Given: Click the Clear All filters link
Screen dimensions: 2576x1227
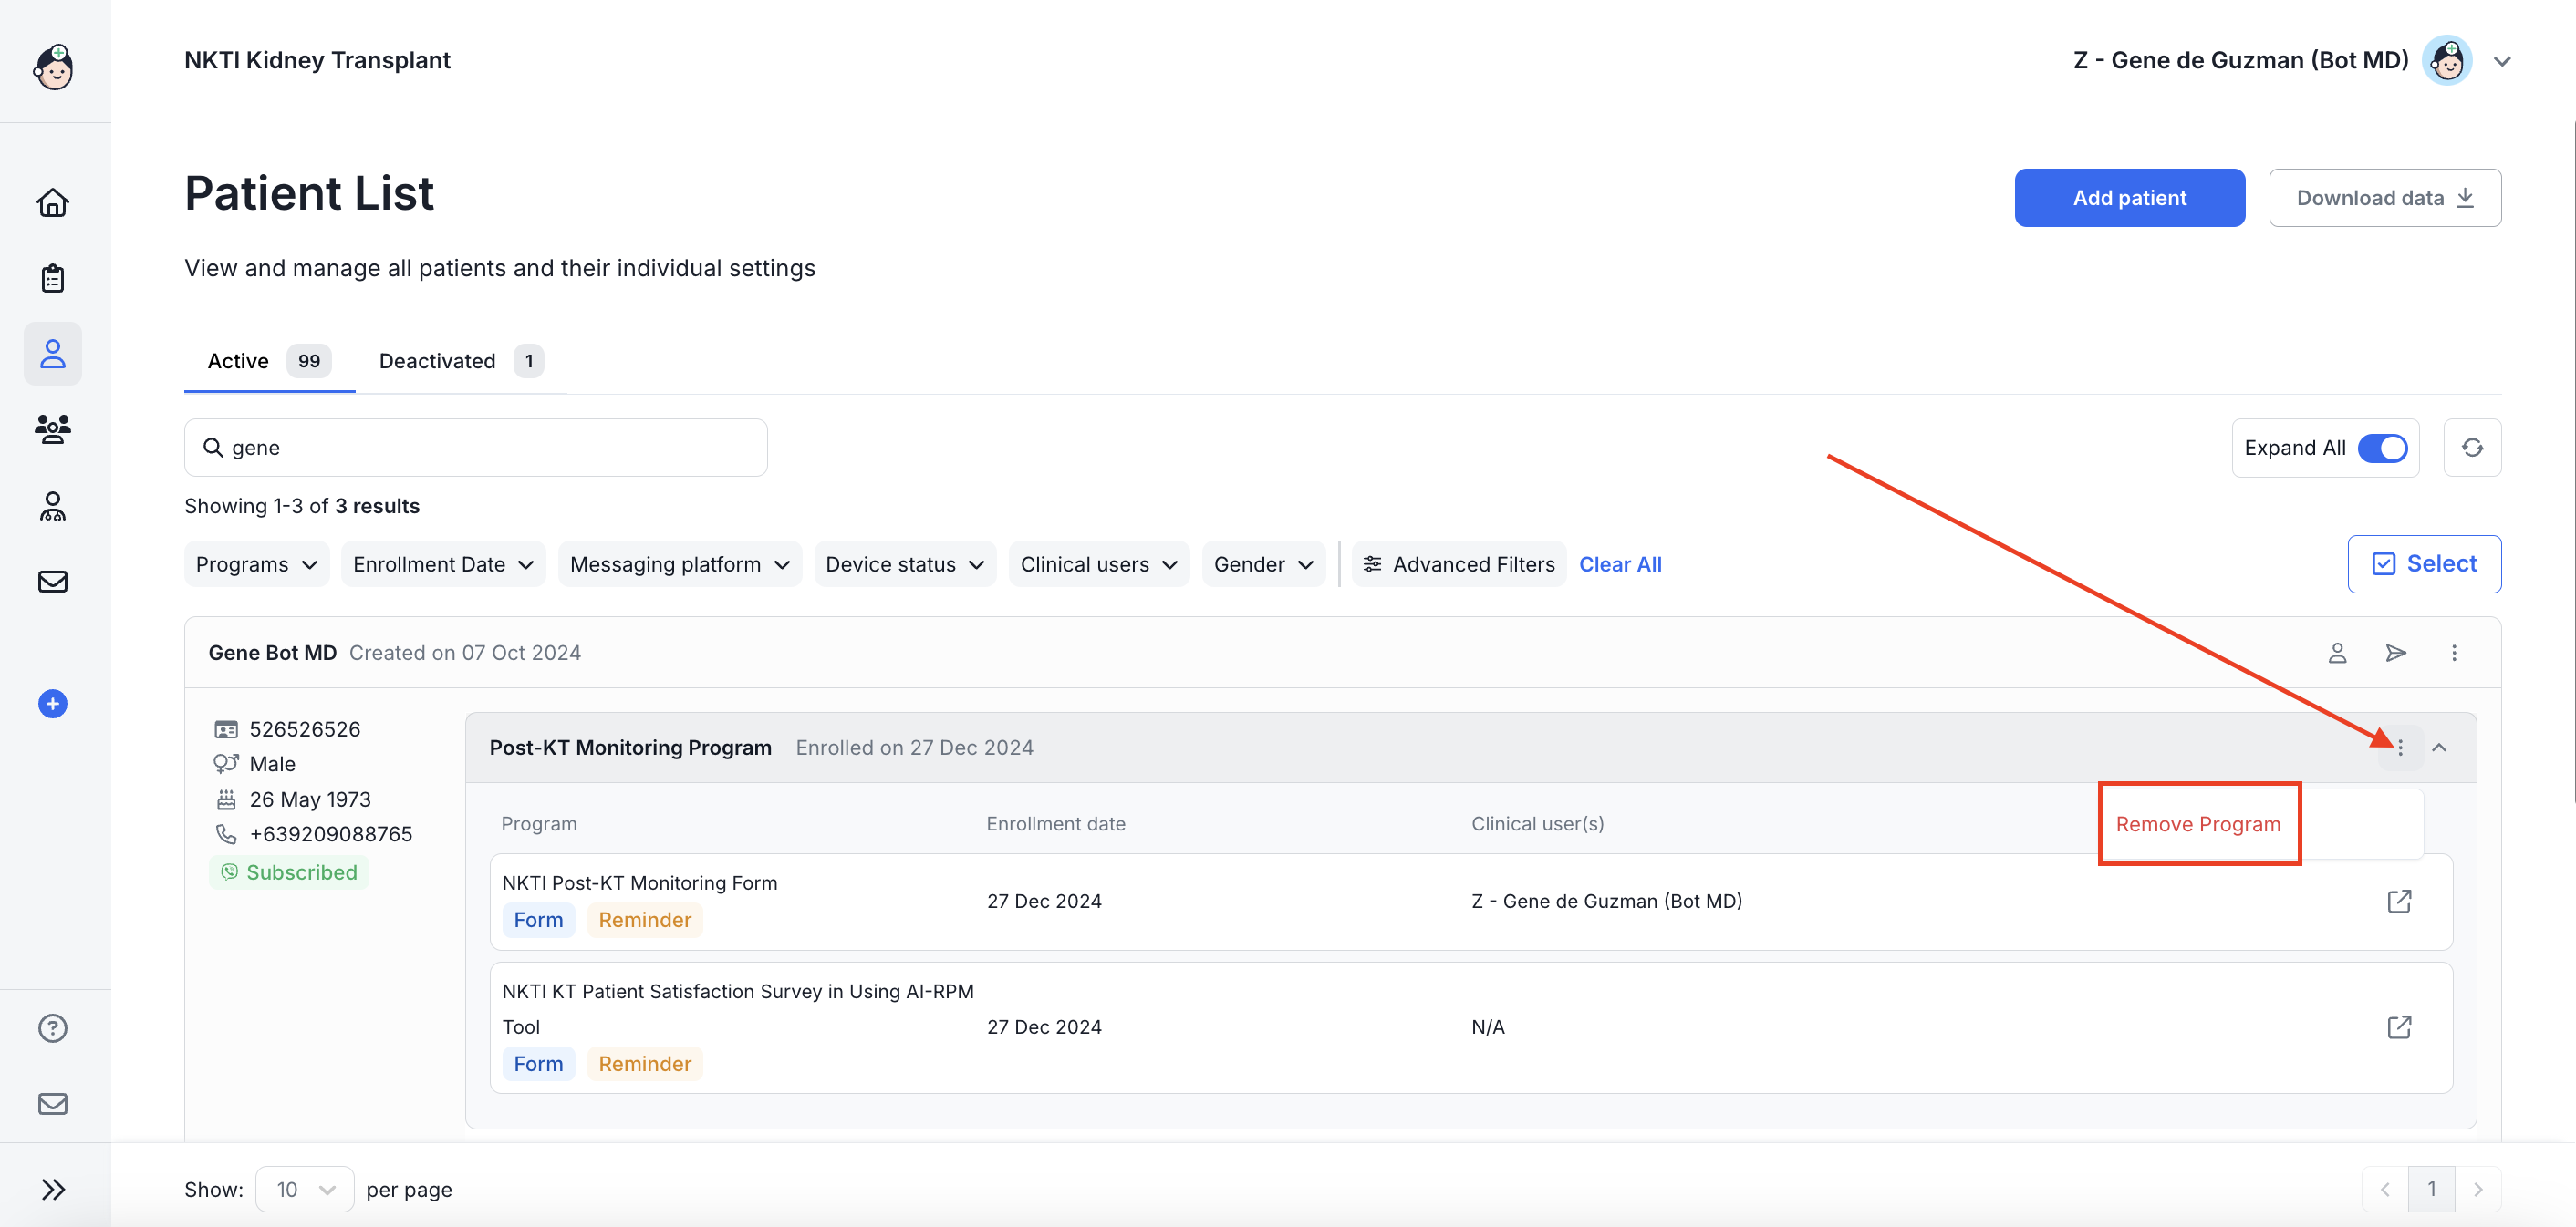Looking at the screenshot, I should 1620,564.
